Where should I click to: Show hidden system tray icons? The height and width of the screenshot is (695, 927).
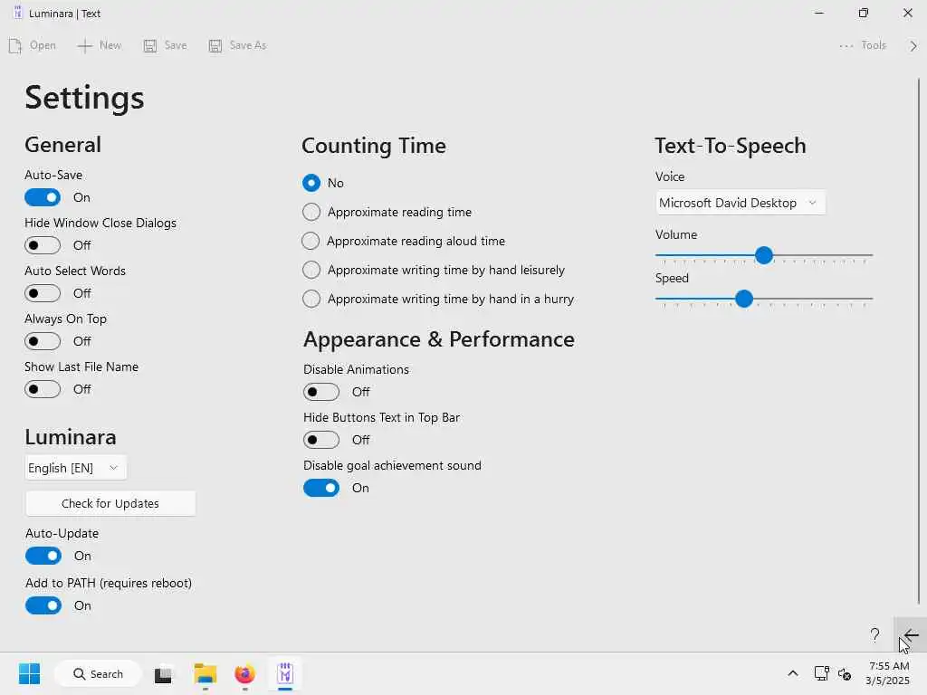point(793,673)
